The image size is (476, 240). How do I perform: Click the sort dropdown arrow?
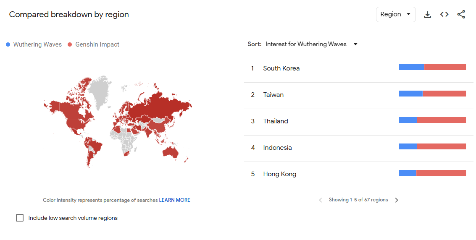(x=355, y=44)
